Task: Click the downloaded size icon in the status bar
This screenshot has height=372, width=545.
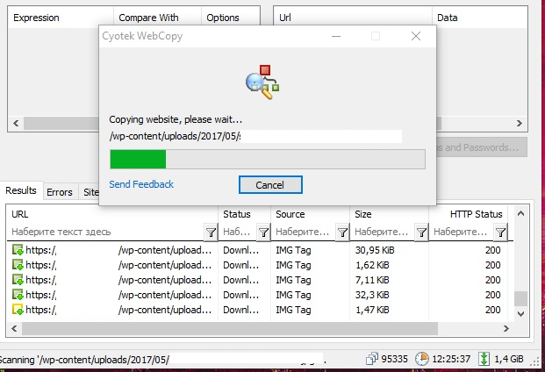Action: click(484, 359)
